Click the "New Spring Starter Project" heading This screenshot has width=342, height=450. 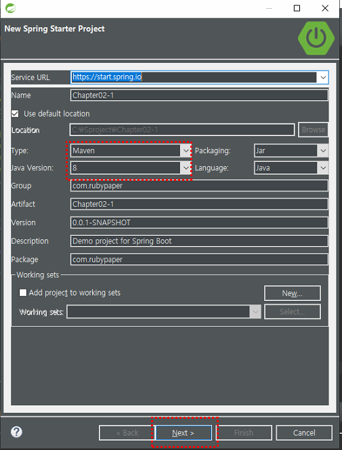point(54,28)
